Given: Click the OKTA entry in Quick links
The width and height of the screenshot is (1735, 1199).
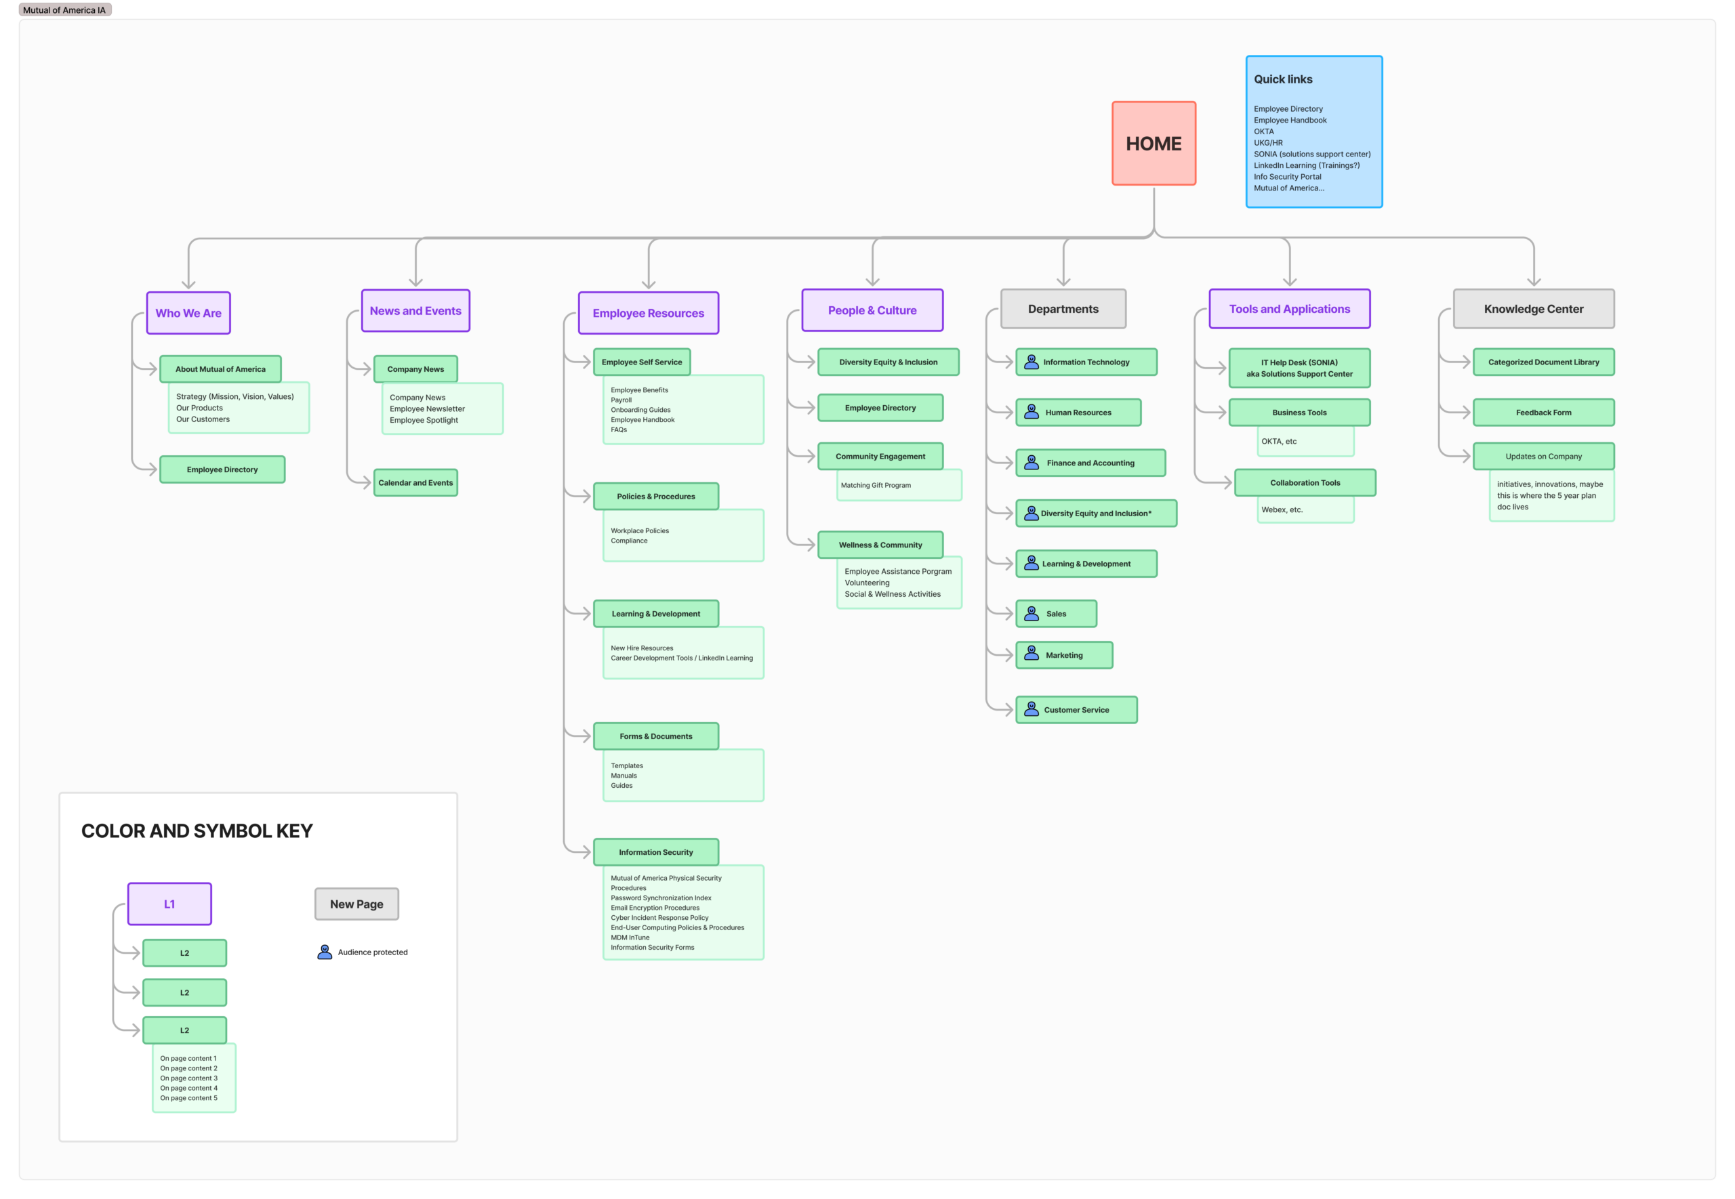Looking at the screenshot, I should pos(1263,131).
